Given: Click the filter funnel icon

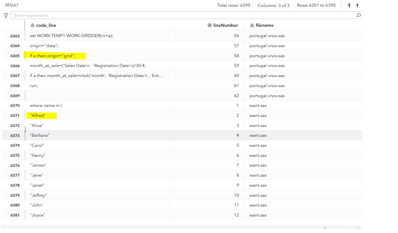Looking at the screenshot, I should point(6,15).
